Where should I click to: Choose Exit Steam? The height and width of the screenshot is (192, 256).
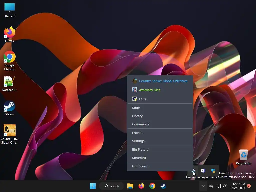[x=160, y=166]
